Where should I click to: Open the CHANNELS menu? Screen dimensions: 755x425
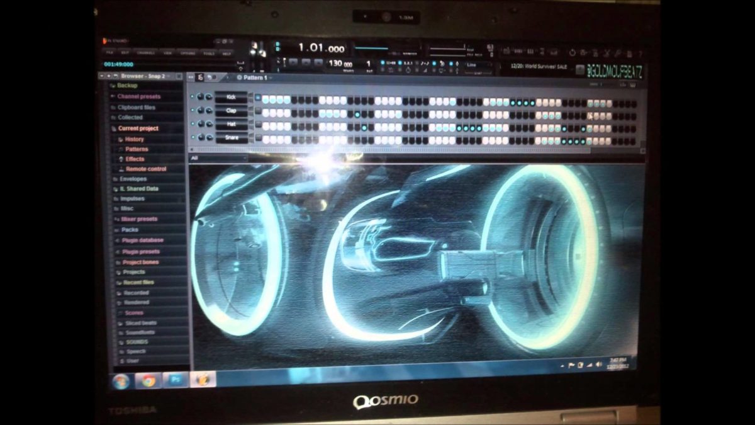(146, 53)
